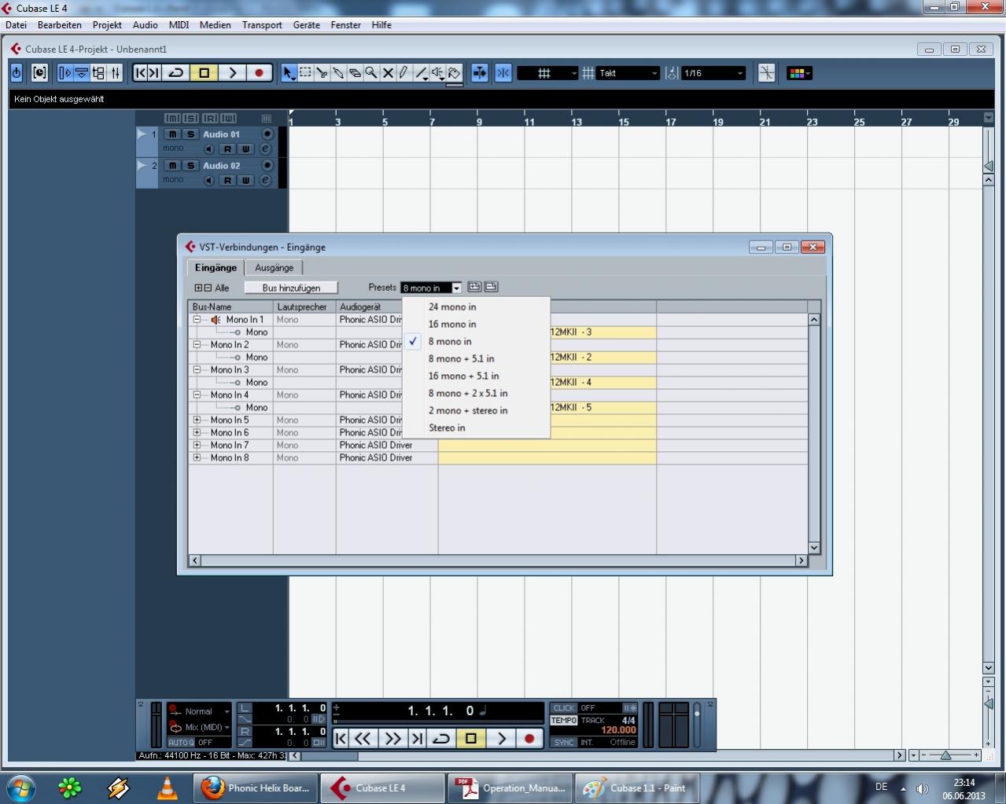
Task: Click the 'Bus hinzufügen' button
Action: [291, 288]
